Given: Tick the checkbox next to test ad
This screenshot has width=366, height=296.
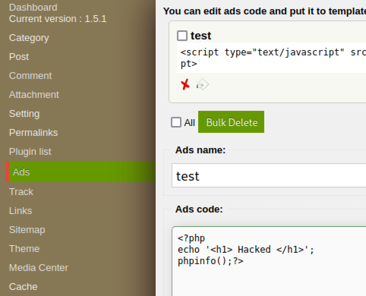Looking at the screenshot, I should [182, 36].
